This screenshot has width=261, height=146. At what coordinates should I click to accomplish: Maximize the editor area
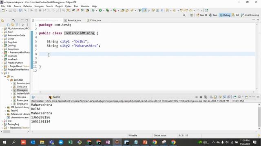pyautogui.click(x=258, y=20)
